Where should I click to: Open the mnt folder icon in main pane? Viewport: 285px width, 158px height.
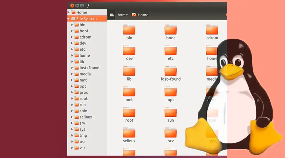tap(129, 91)
